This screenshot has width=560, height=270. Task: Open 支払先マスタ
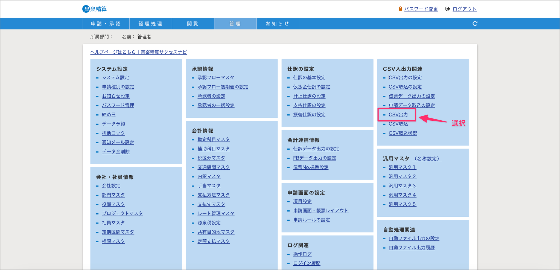coord(211,204)
